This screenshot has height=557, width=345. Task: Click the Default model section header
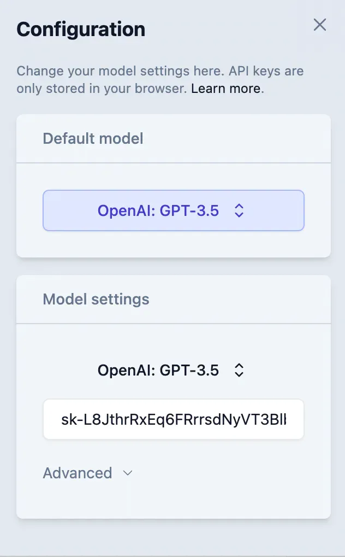coord(93,138)
